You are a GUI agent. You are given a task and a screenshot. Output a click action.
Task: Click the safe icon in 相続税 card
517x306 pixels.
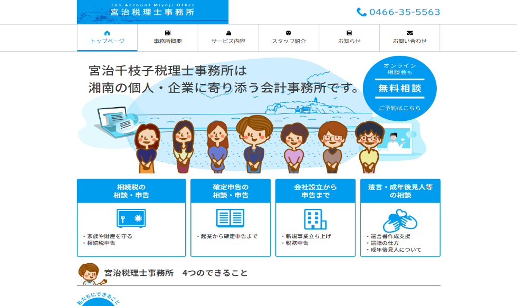click(x=131, y=218)
